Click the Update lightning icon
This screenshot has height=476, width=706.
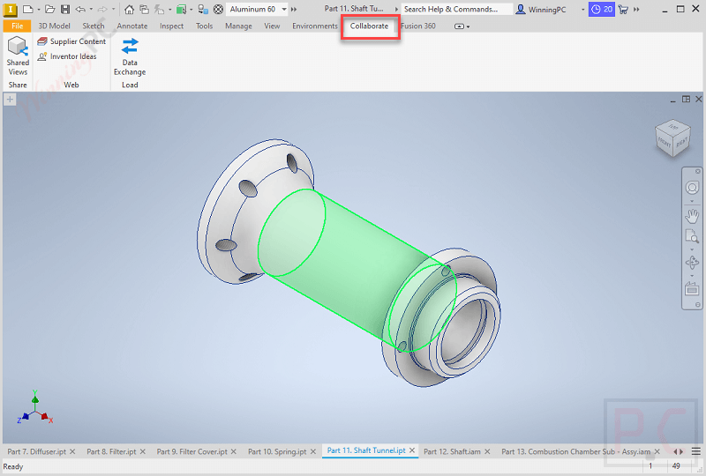[160, 9]
